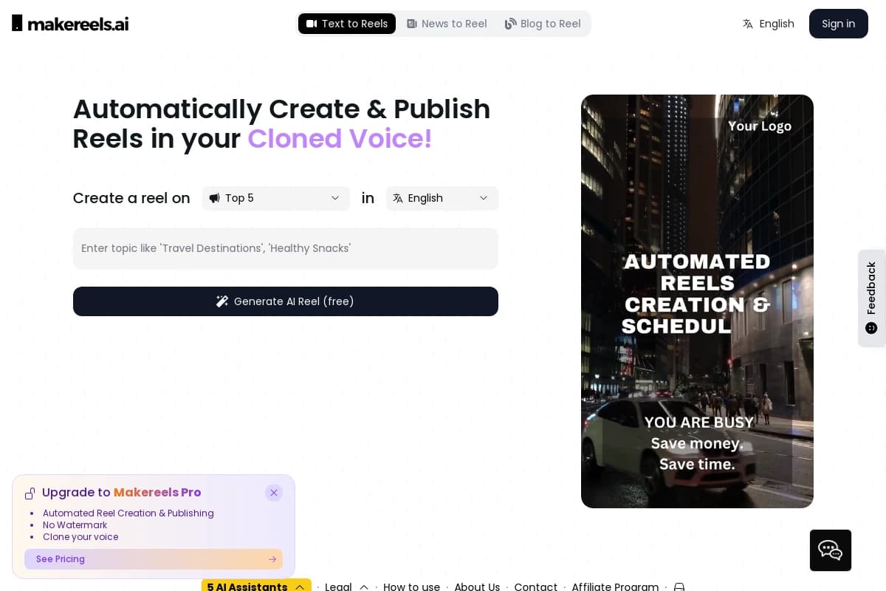
Task: Click Generate AI Reel (free)
Action: [286, 301]
